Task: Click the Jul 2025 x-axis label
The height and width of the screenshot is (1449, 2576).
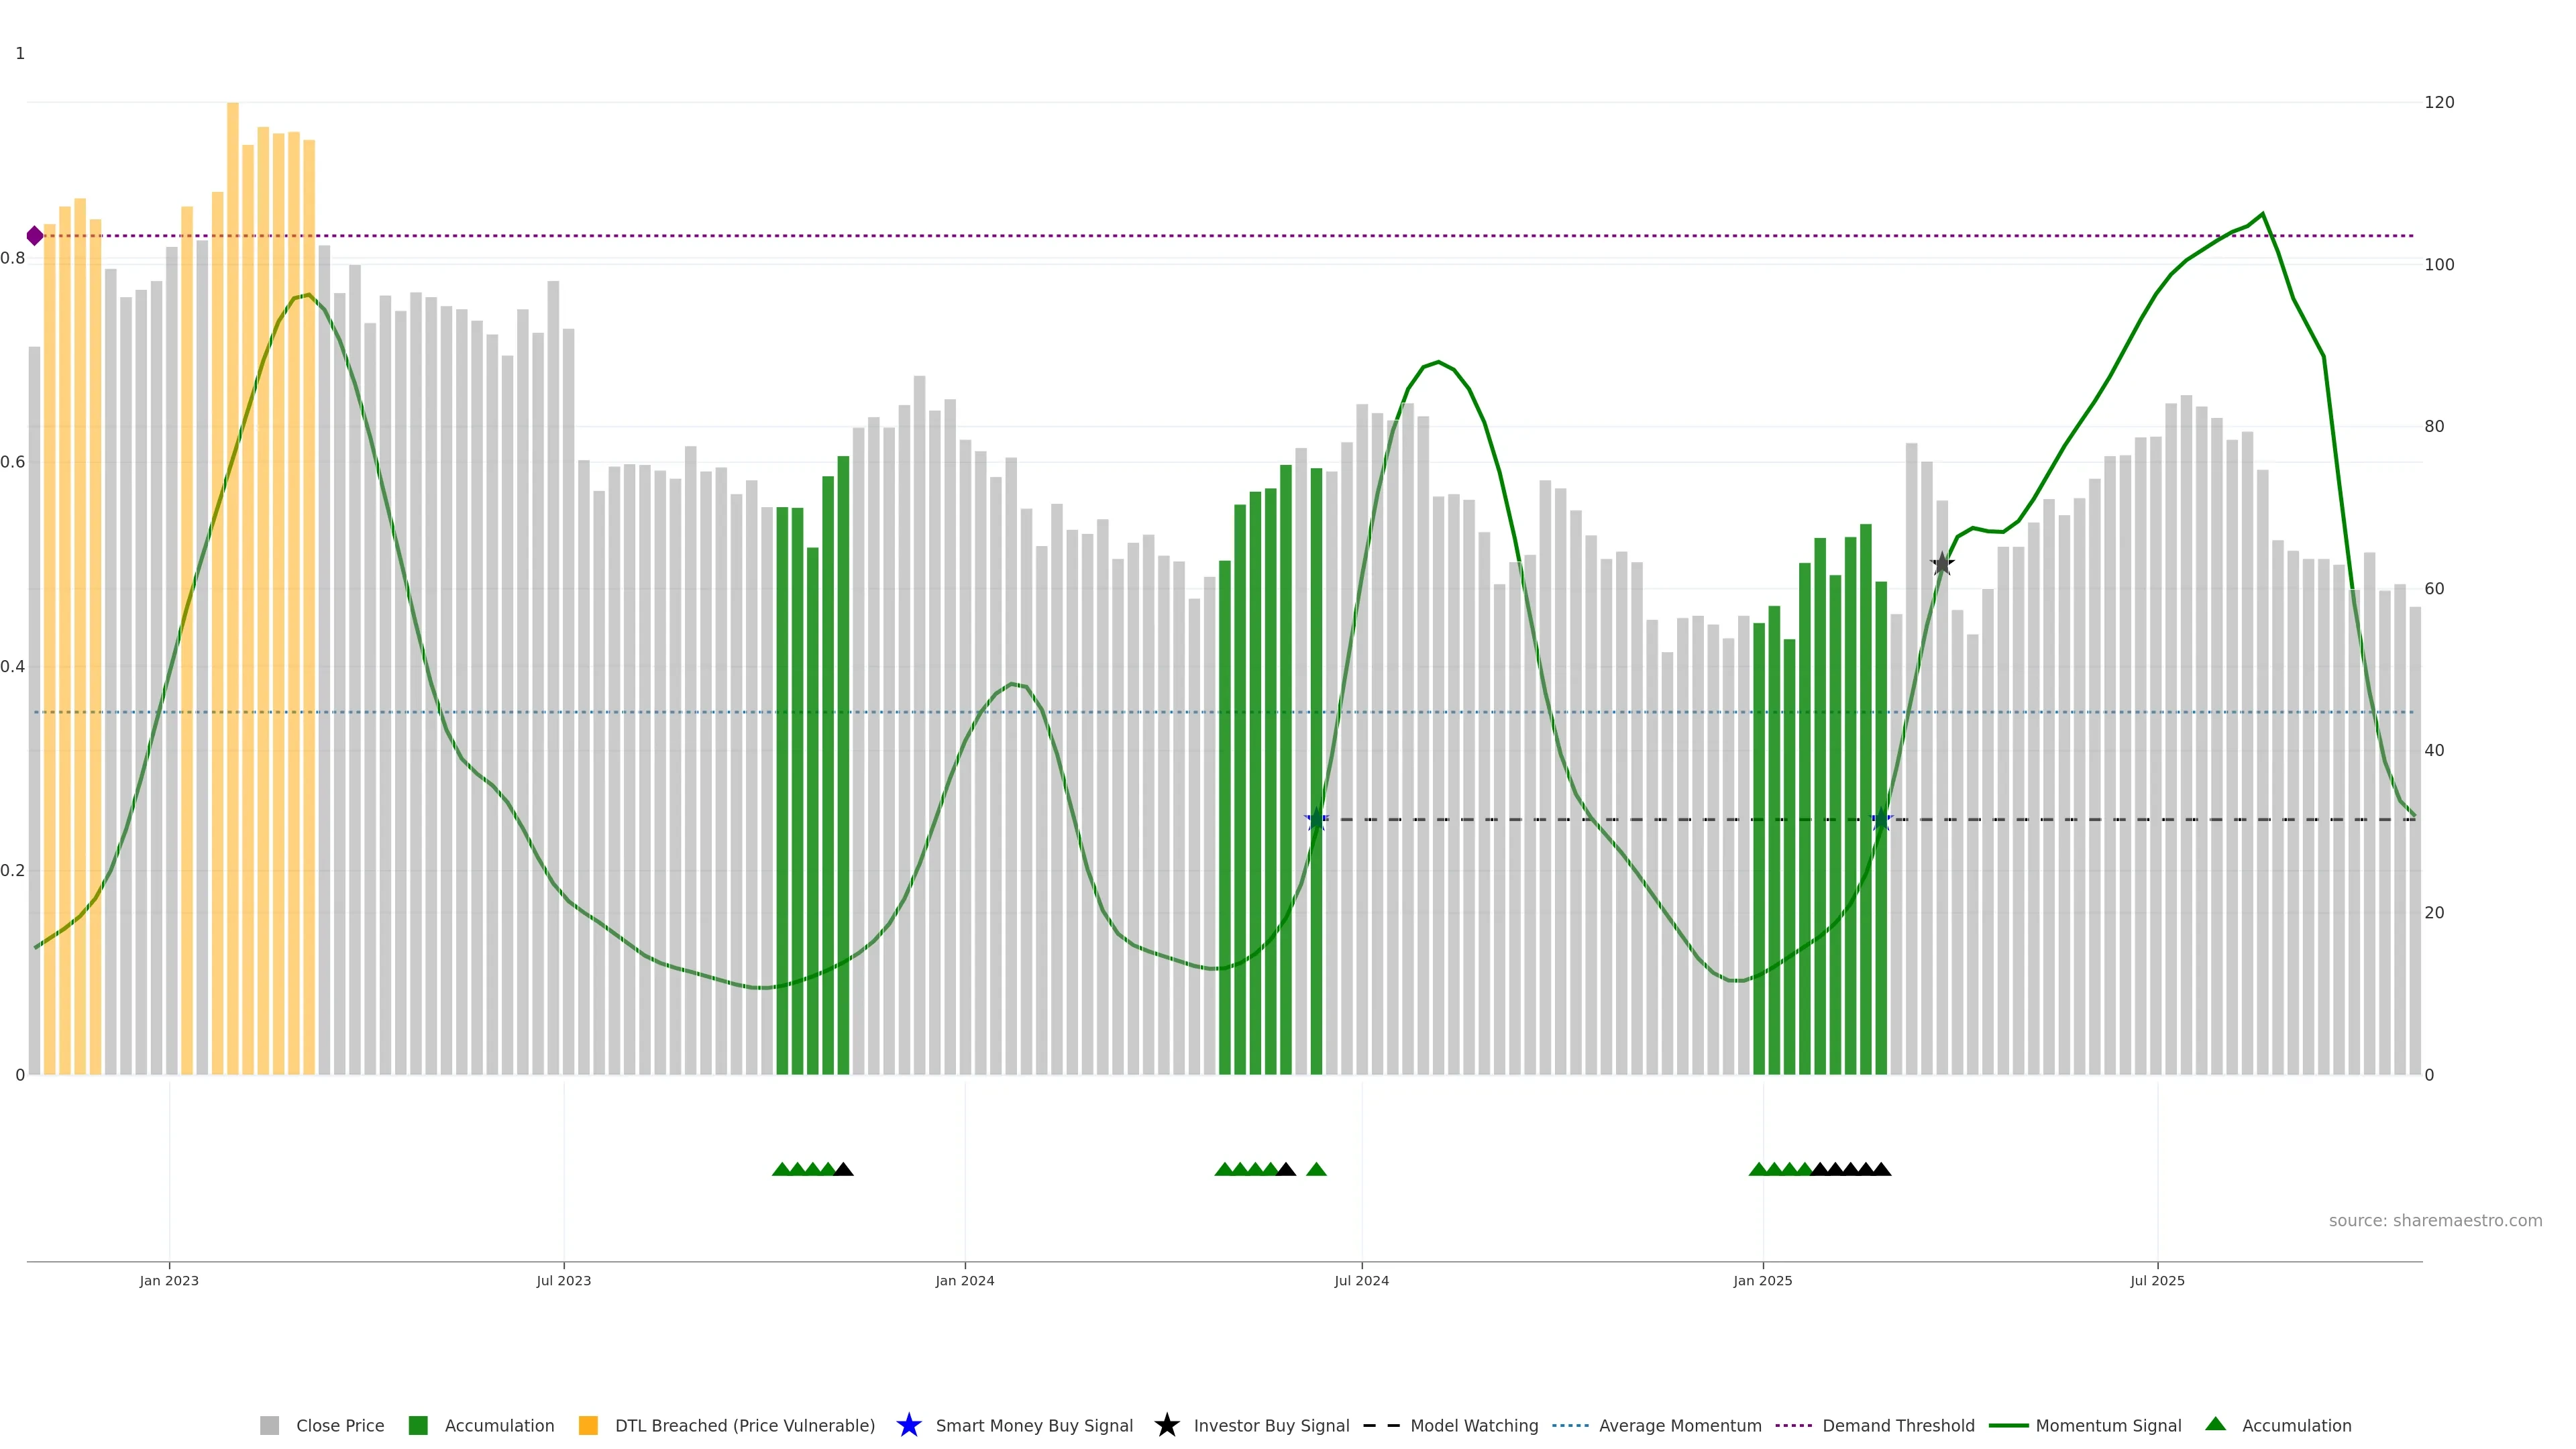Action: point(2157,1280)
